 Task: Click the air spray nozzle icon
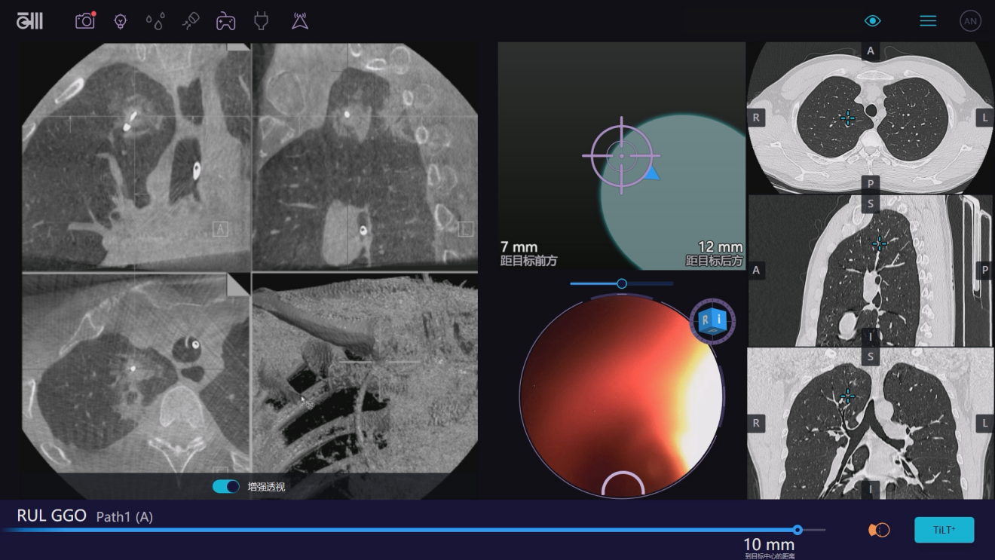pos(191,21)
